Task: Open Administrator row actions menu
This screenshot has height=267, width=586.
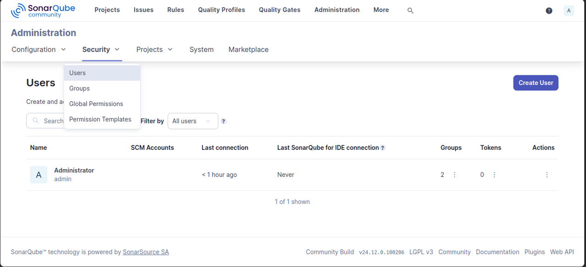Action: 547,175
